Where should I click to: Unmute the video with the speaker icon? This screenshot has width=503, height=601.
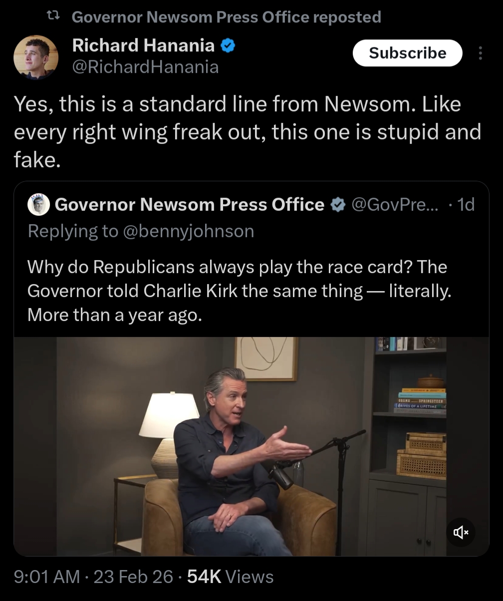pyautogui.click(x=461, y=533)
